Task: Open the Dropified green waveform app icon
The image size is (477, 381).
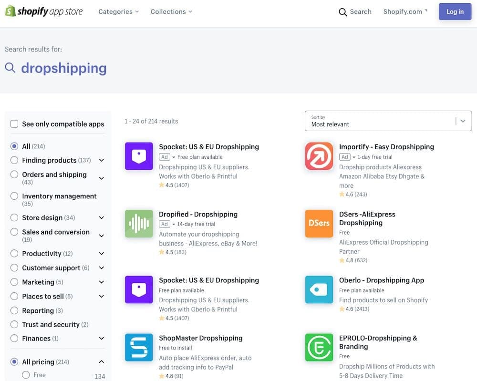Action: tap(139, 224)
